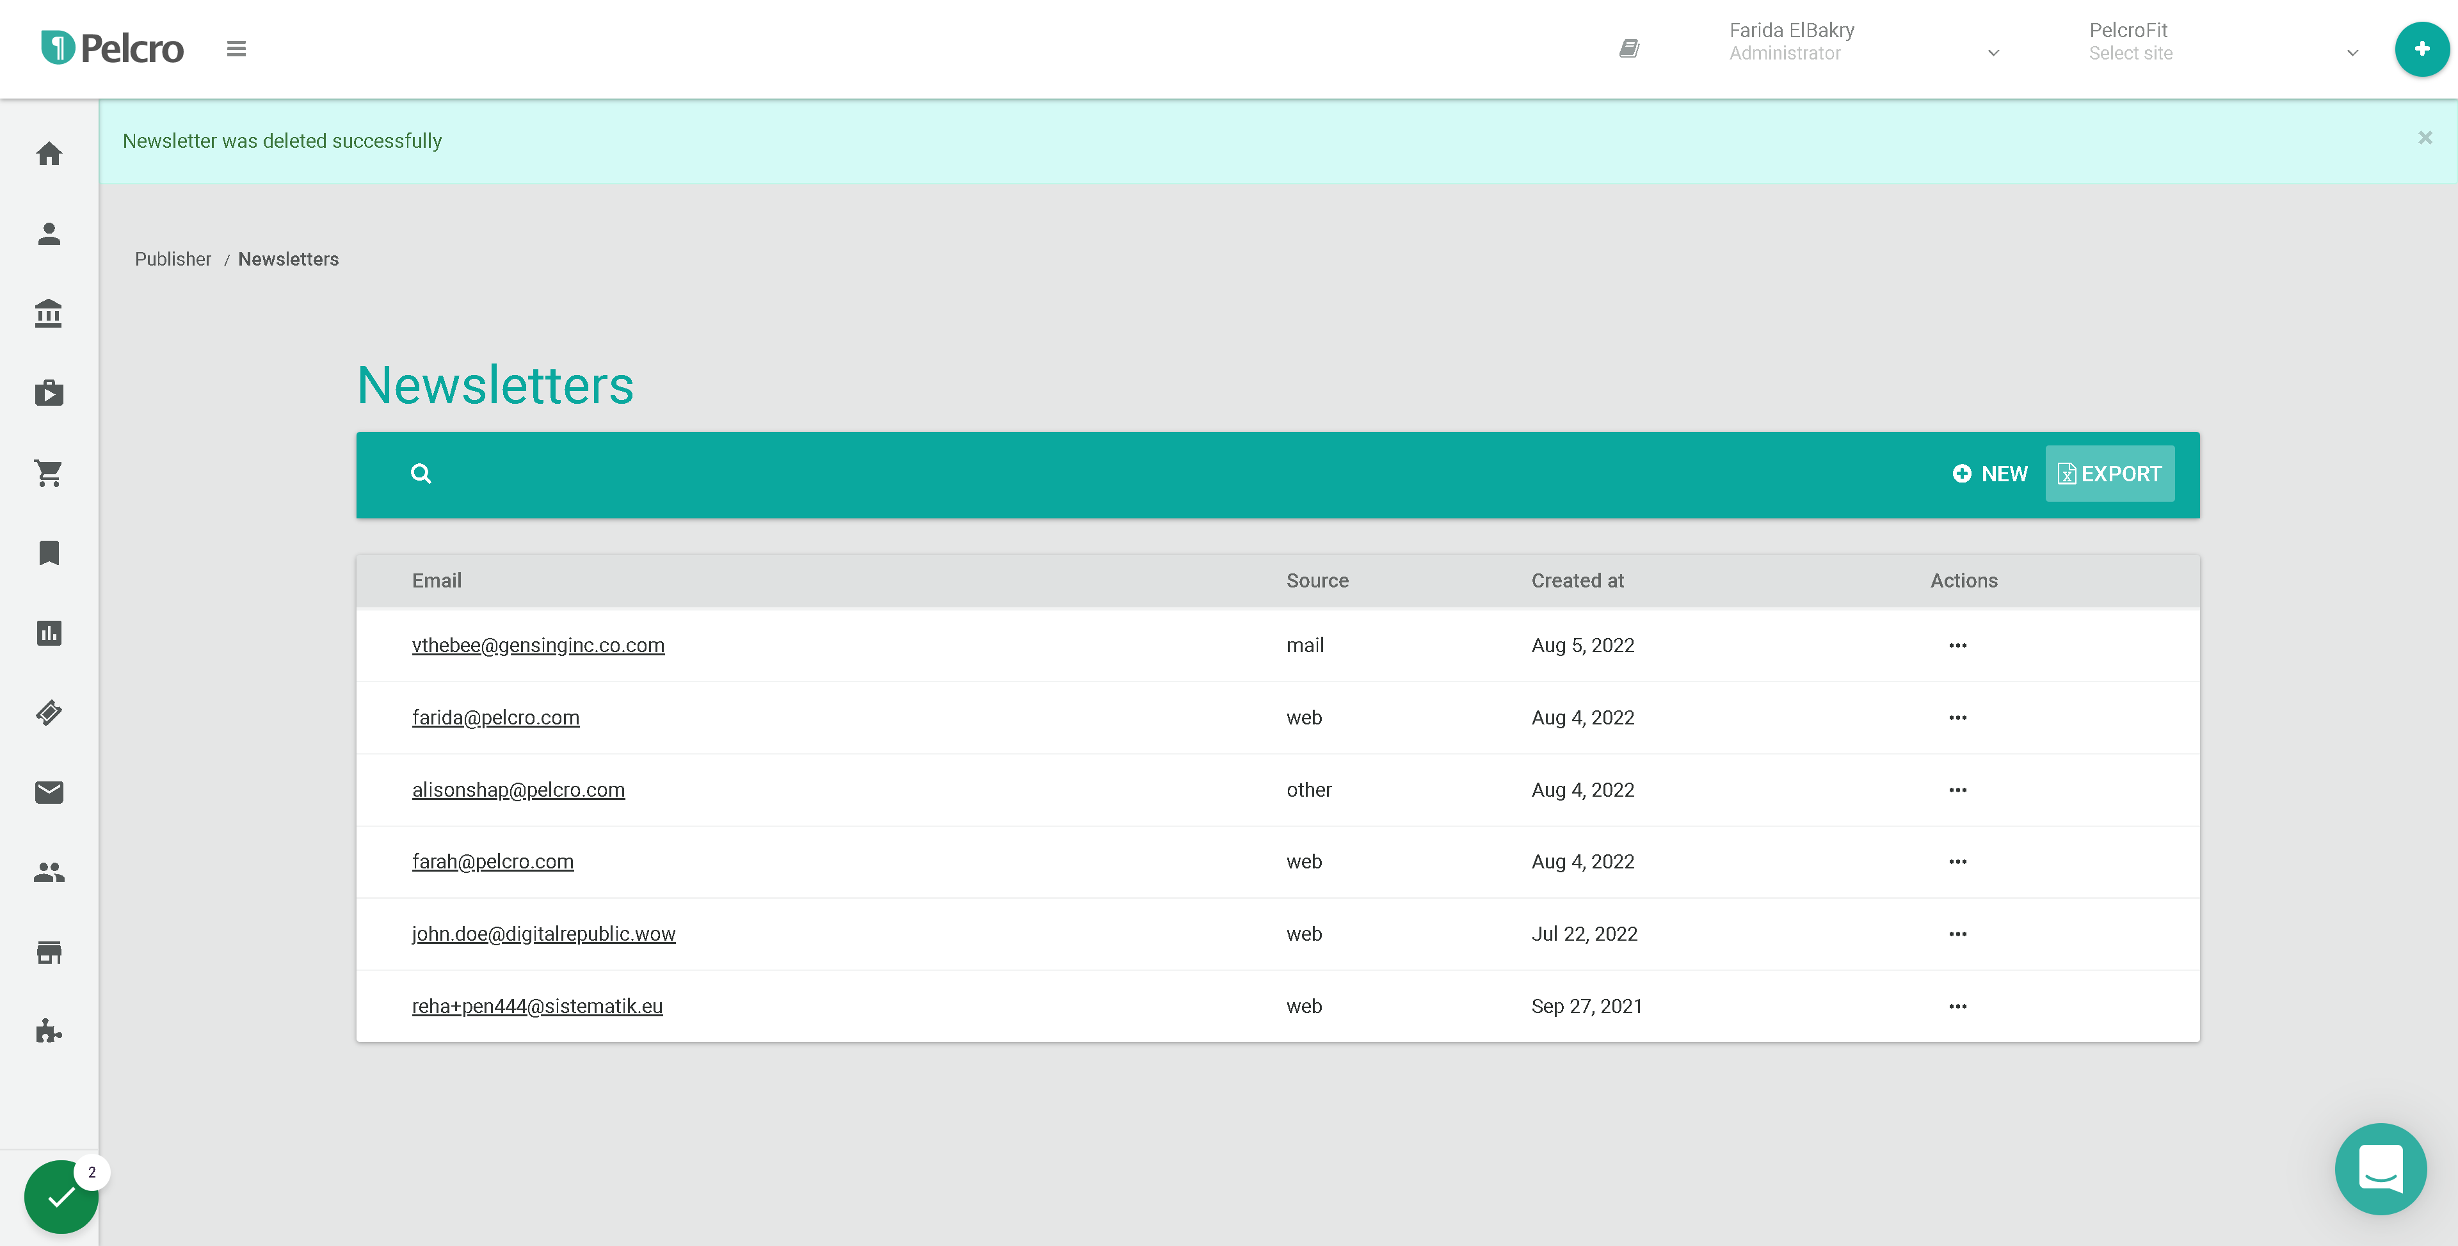Open the Home dashboard sidebar icon
Image resolution: width=2458 pixels, height=1246 pixels.
click(x=49, y=154)
